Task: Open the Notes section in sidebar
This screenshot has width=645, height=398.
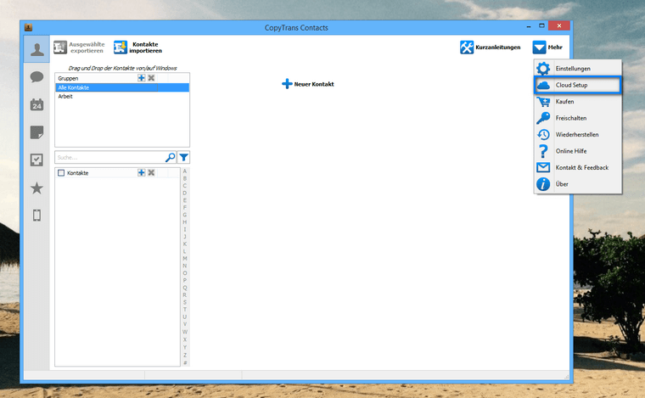Action: point(36,132)
